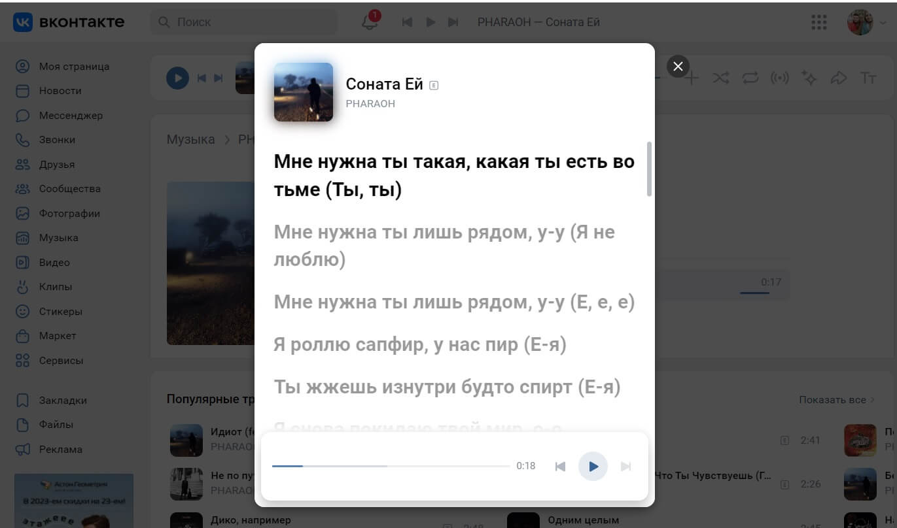Click the sparkle recommendations icon
Viewport: 897px width, 528px height.
pos(809,78)
